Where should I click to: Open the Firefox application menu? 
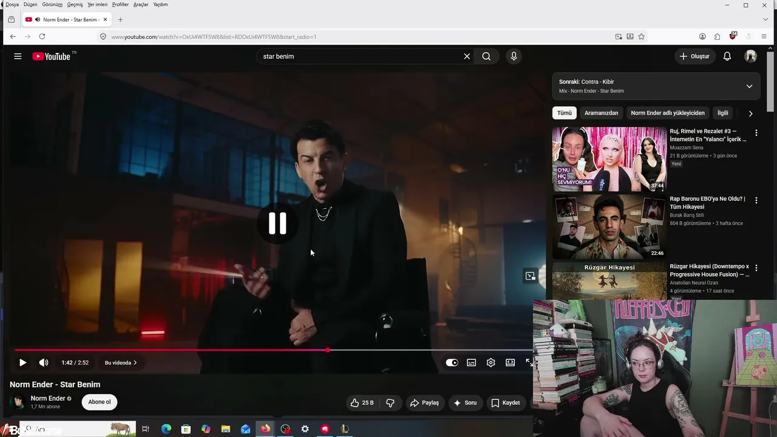764,36
